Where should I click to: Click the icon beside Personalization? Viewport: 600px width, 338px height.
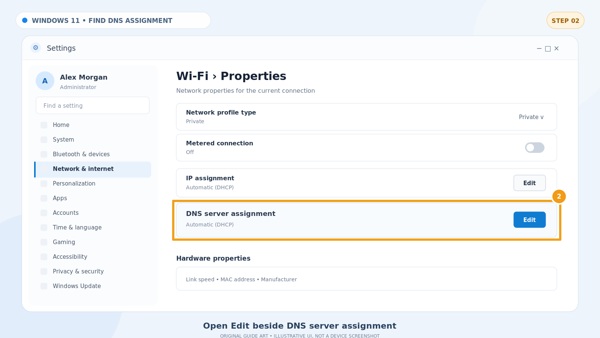click(44, 184)
